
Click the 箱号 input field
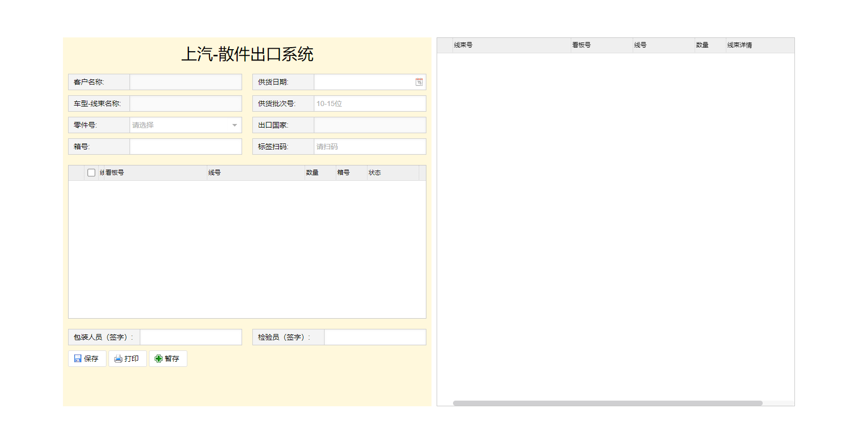(x=186, y=147)
